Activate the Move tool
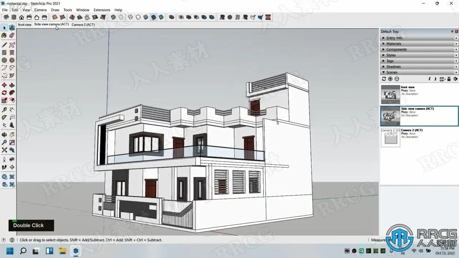 [x=4, y=85]
